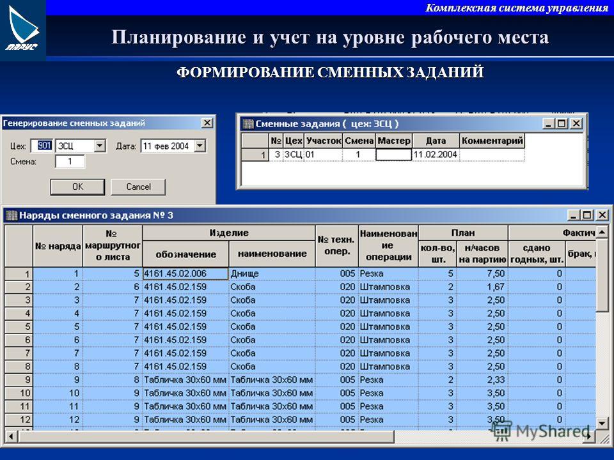Click the н/часов на партию column header
Screen dimensions: 614x460
(482, 254)
